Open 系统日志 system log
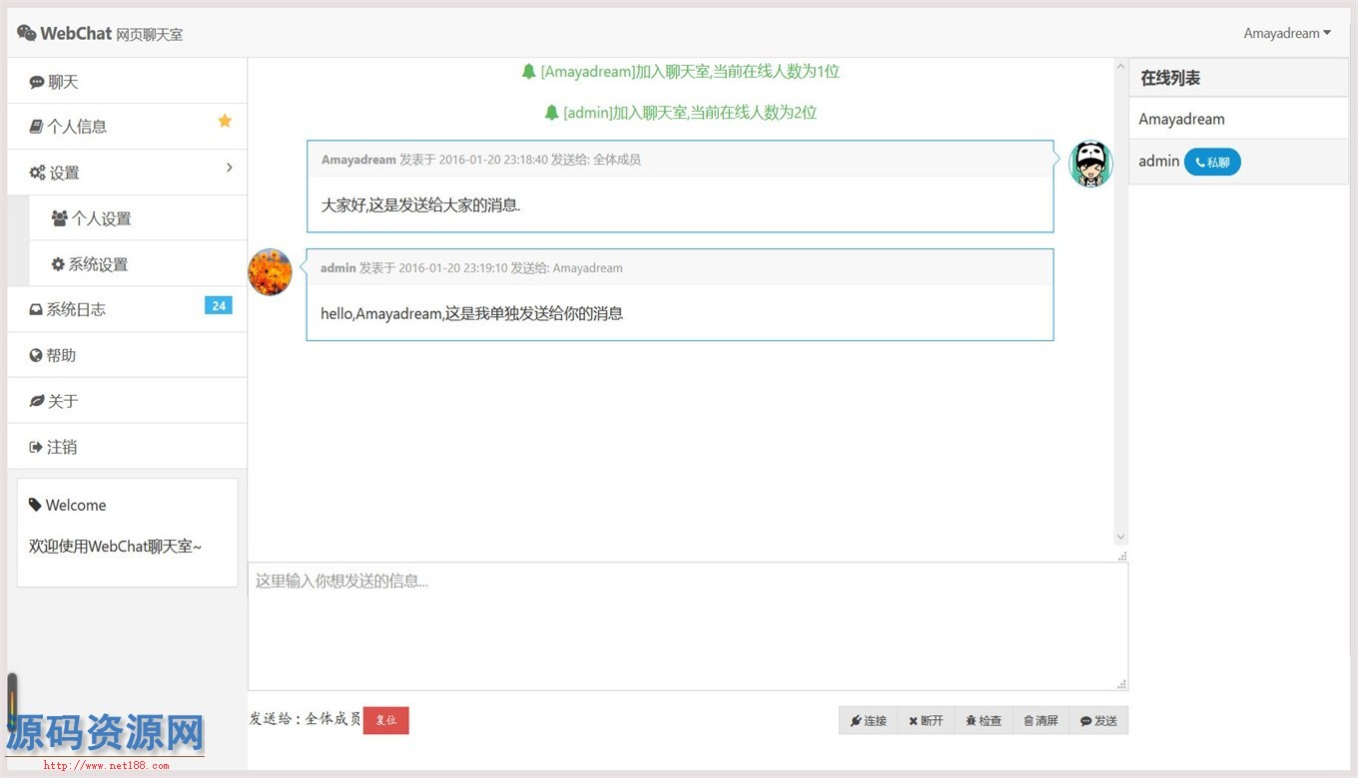 pos(127,309)
